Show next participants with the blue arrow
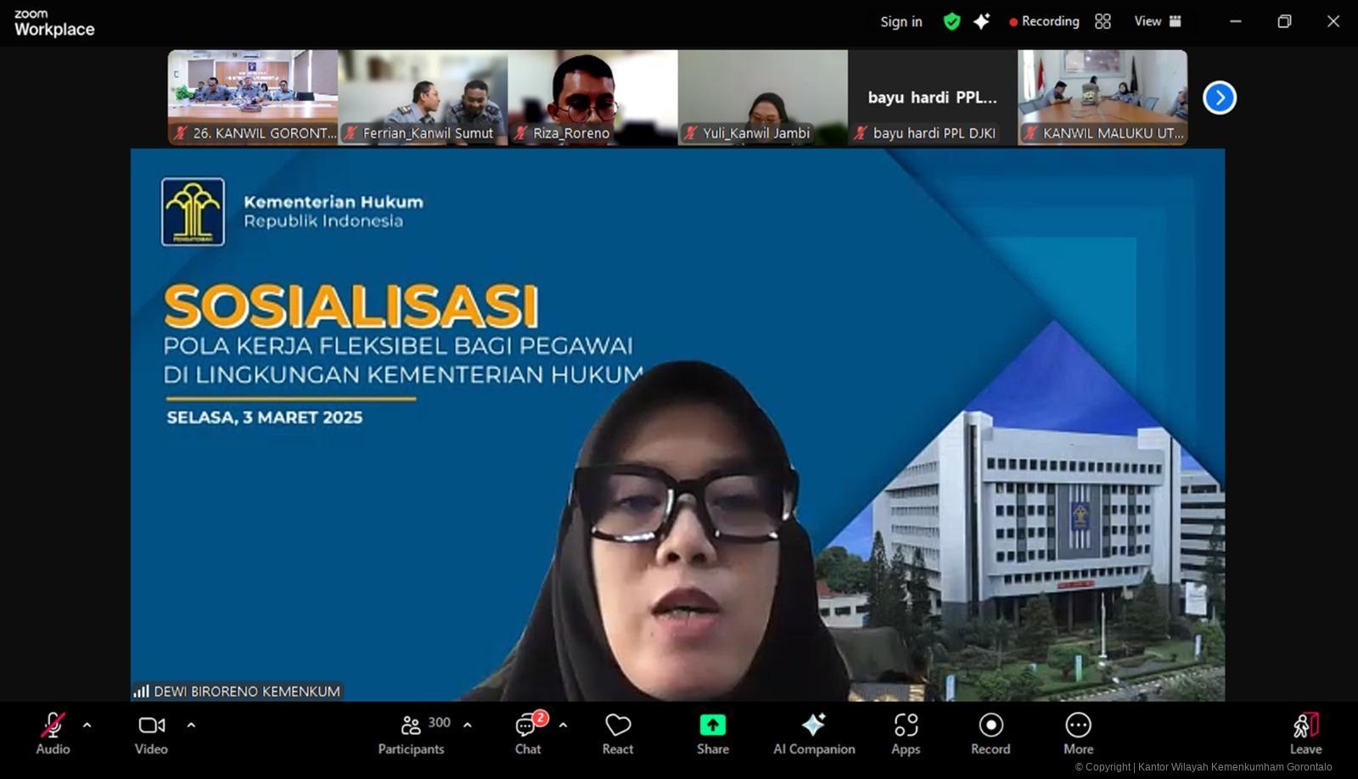This screenshot has height=779, width=1358. click(x=1219, y=98)
